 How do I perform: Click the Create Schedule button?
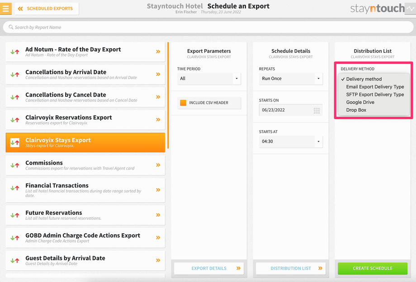pyautogui.click(x=373, y=268)
